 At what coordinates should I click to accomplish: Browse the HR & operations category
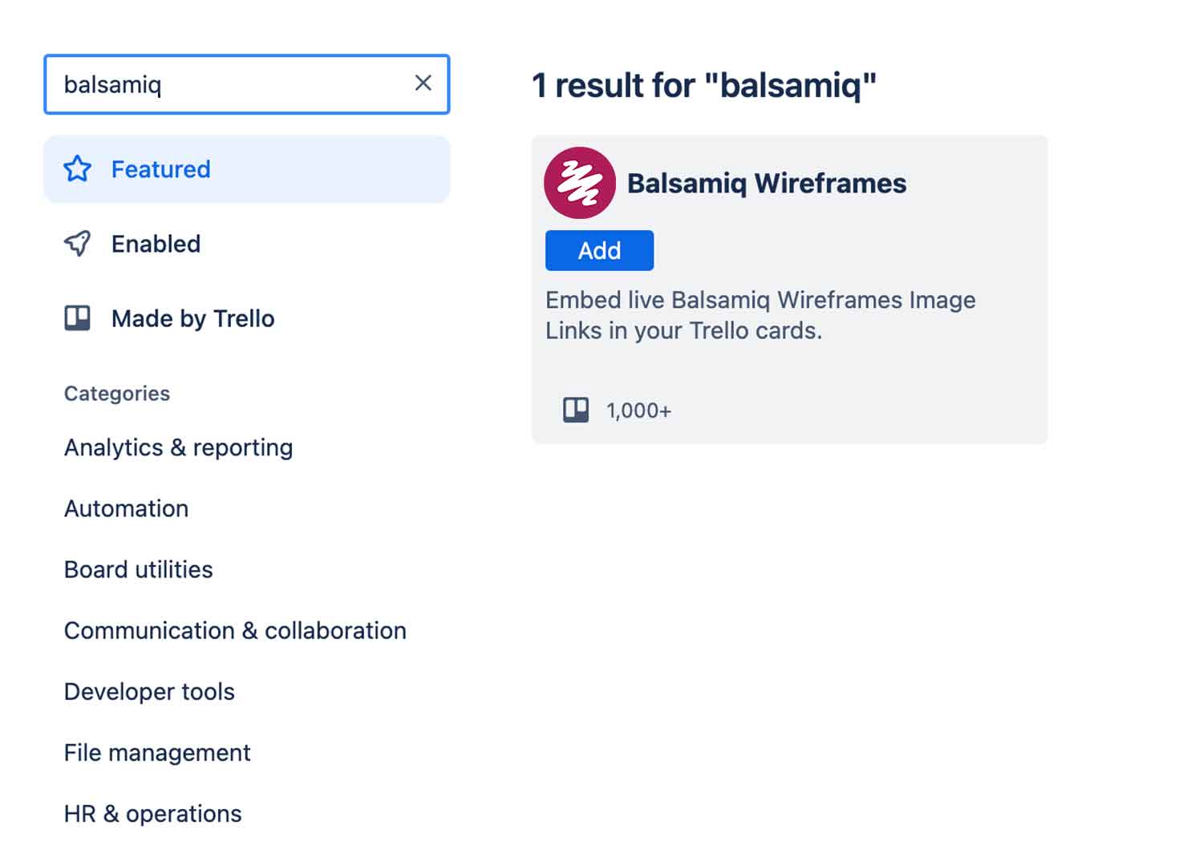click(x=152, y=814)
